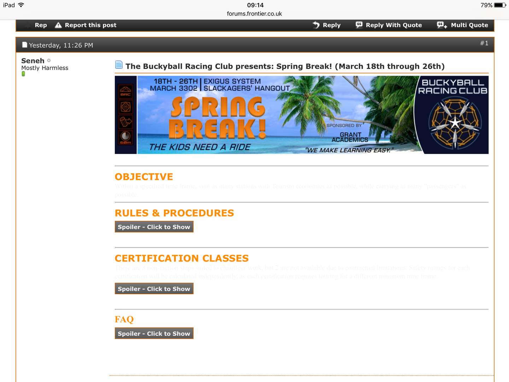Open the Reply link

tap(332, 25)
